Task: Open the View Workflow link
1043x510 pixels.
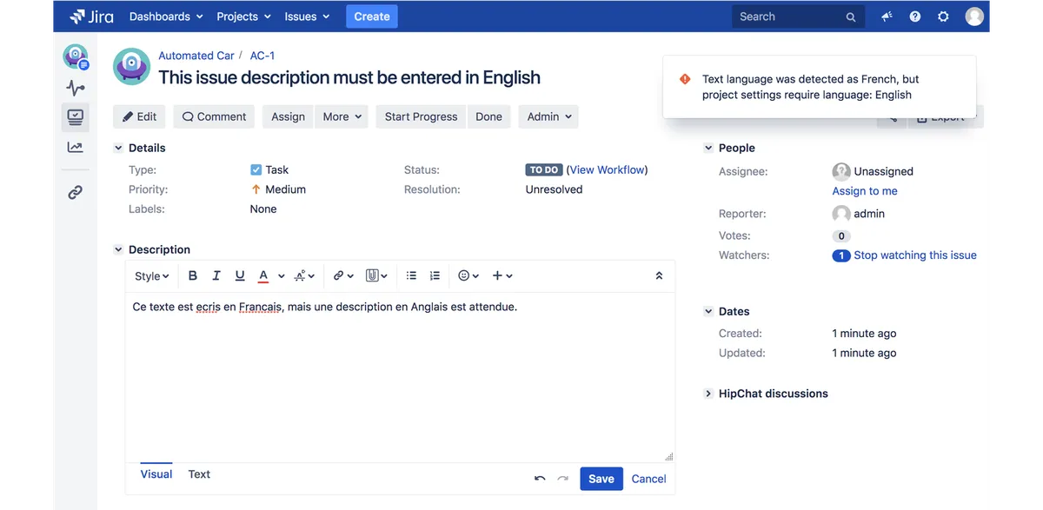Action: click(x=608, y=169)
